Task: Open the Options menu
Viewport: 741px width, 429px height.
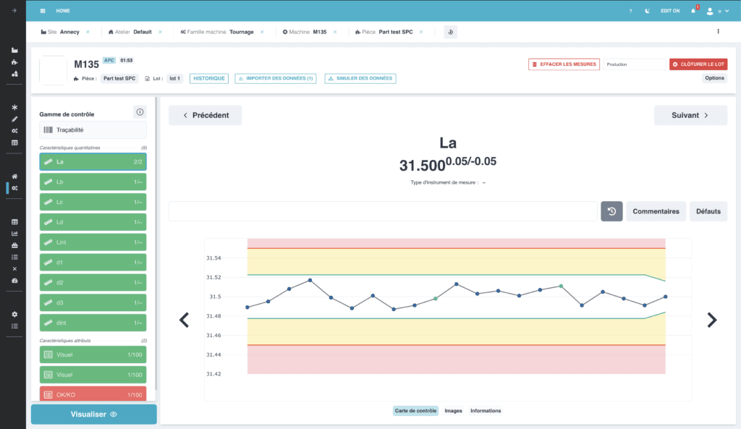Action: pos(714,78)
